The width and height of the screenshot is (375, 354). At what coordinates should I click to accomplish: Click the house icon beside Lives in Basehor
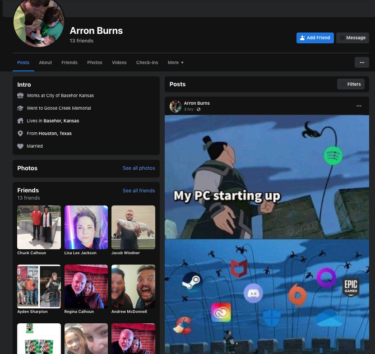pyautogui.click(x=20, y=121)
